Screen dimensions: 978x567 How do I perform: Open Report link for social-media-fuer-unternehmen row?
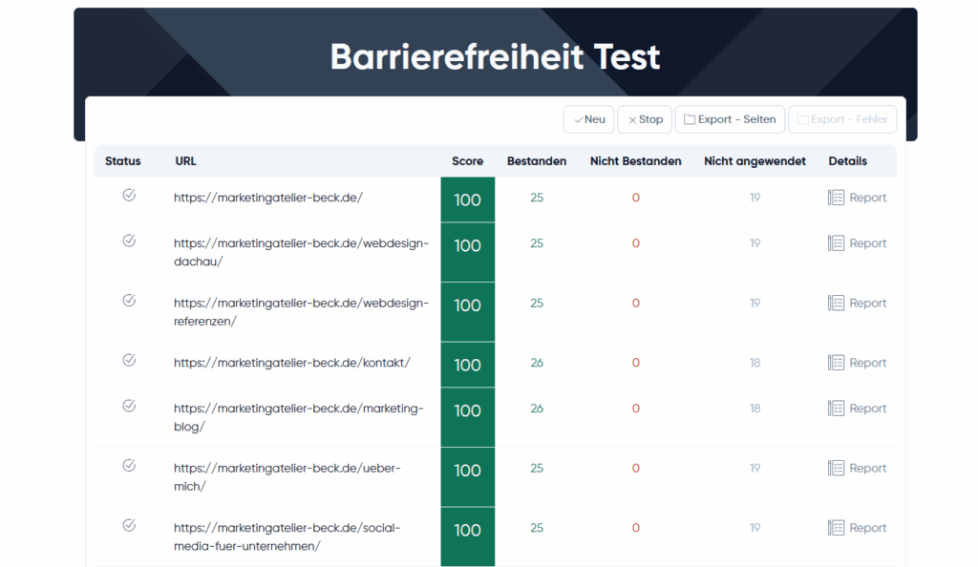tap(867, 528)
